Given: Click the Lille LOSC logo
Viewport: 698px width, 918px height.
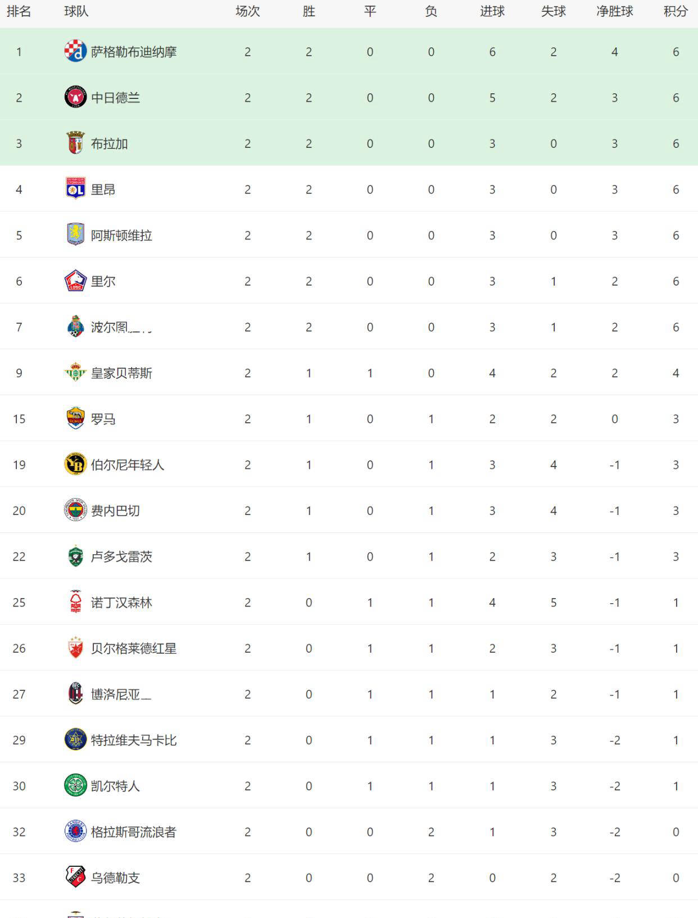Looking at the screenshot, I should 75,281.
